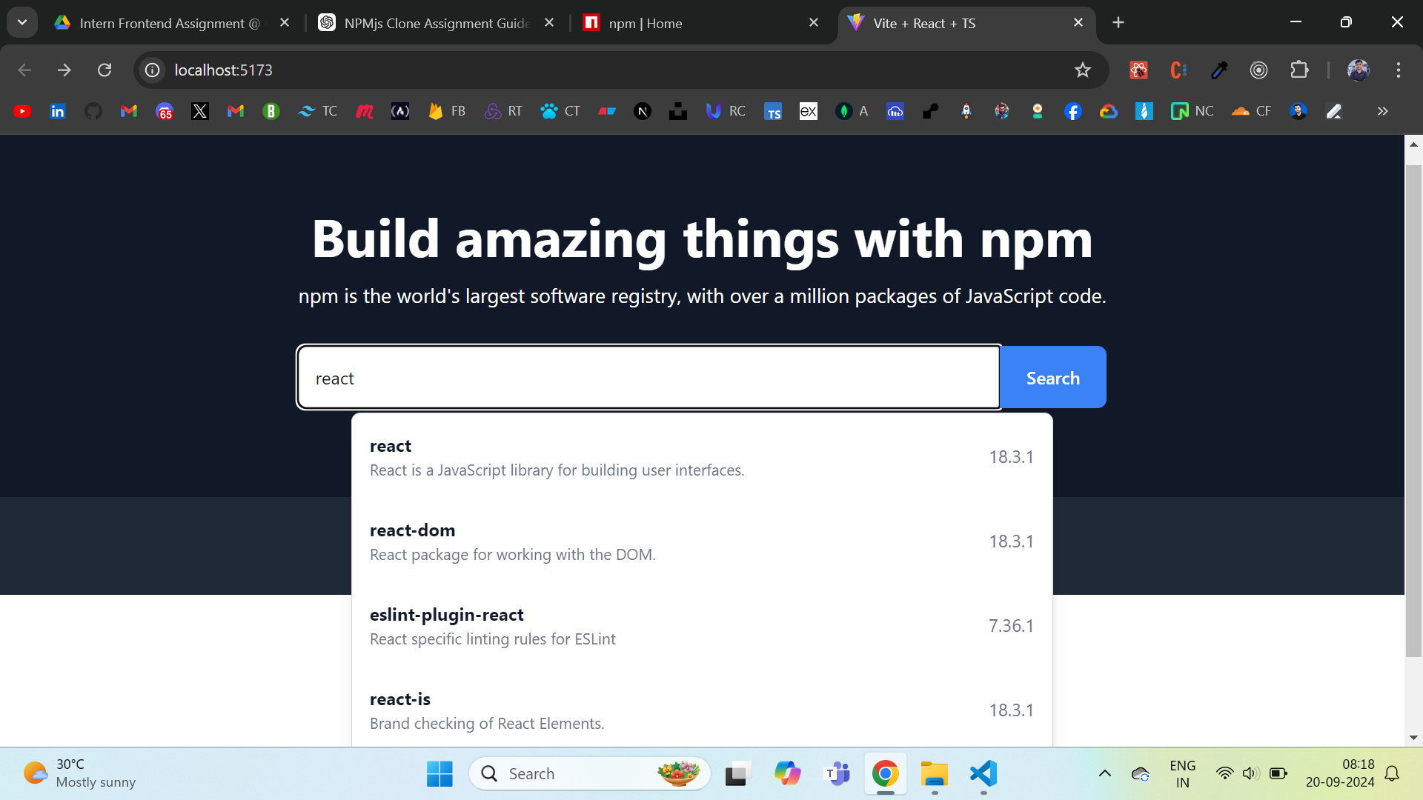
Task: Switch to Intern Frontend Assignment tab
Action: coord(170,23)
